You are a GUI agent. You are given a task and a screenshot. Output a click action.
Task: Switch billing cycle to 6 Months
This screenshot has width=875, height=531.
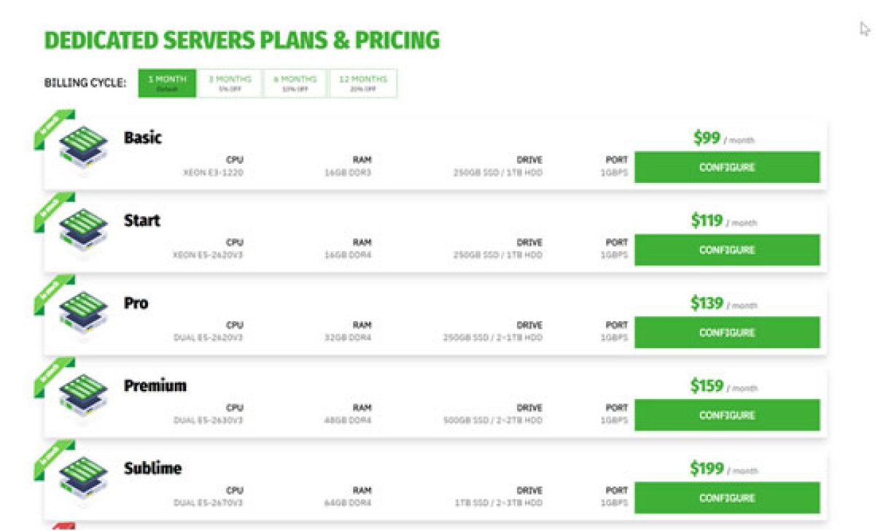pyautogui.click(x=295, y=83)
